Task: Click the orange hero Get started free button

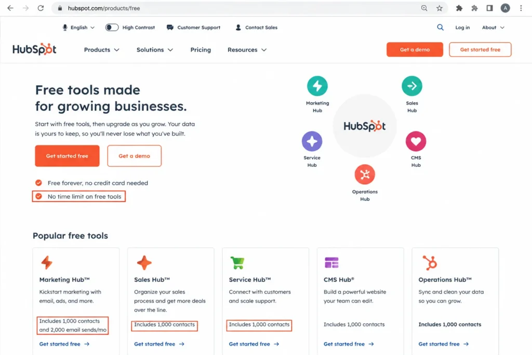Action: [x=67, y=156]
